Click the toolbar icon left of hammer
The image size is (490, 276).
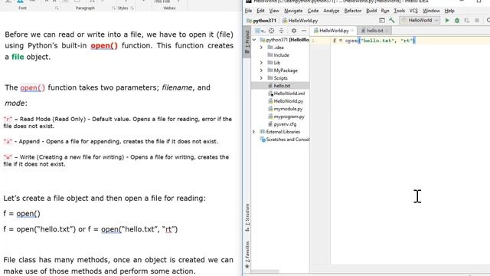pos(382,21)
